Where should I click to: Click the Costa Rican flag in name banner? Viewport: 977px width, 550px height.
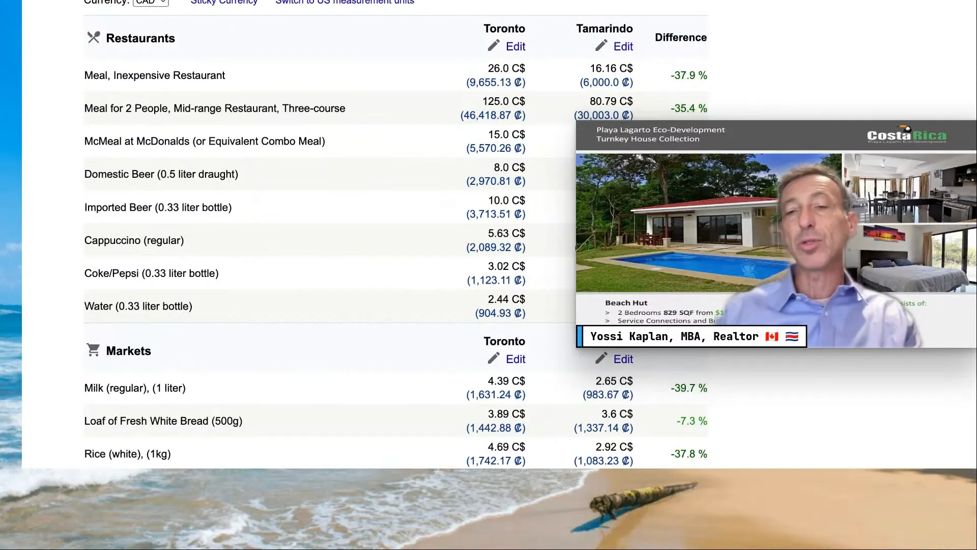[x=792, y=337]
